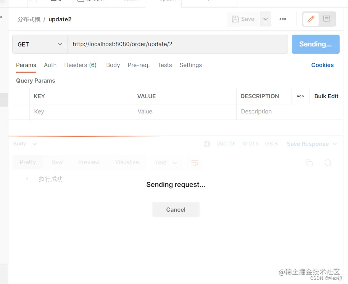Image resolution: width=348 pixels, height=284 pixels.
Task: Go to the Tests tab
Action: click(x=165, y=65)
